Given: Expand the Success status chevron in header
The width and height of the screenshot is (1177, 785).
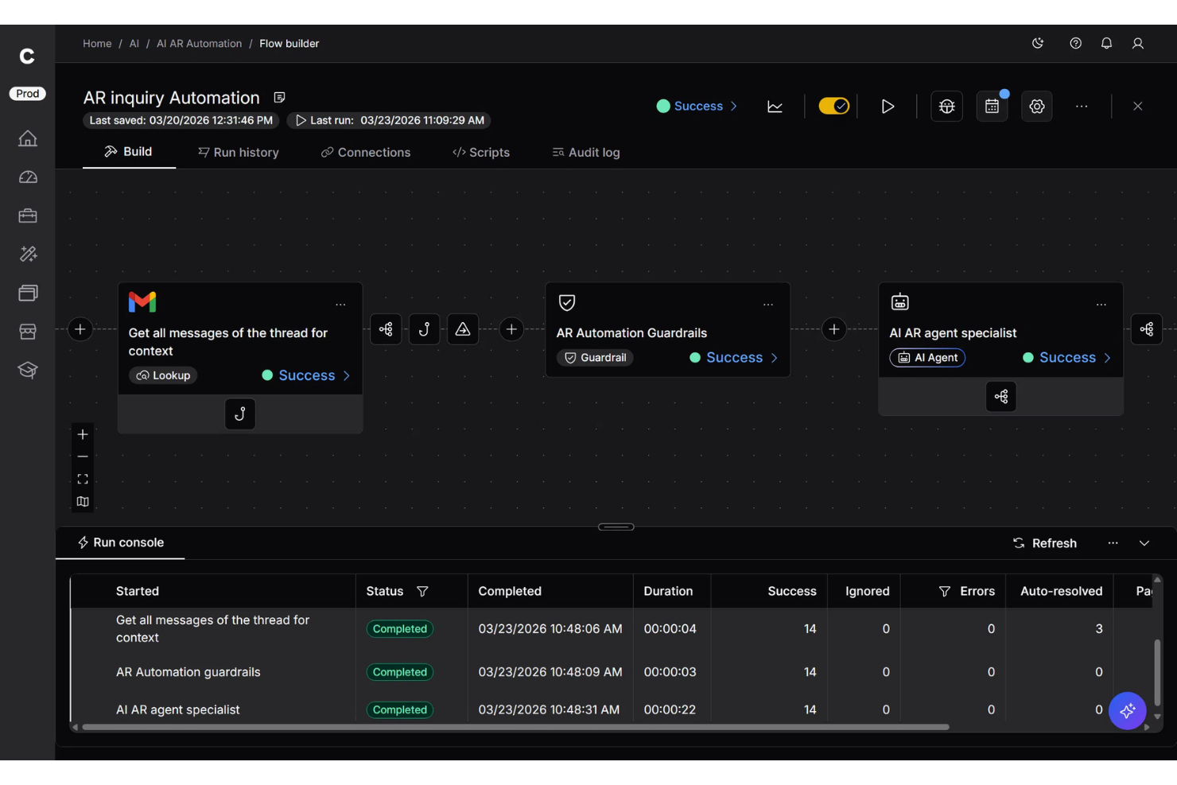Looking at the screenshot, I should [x=733, y=106].
